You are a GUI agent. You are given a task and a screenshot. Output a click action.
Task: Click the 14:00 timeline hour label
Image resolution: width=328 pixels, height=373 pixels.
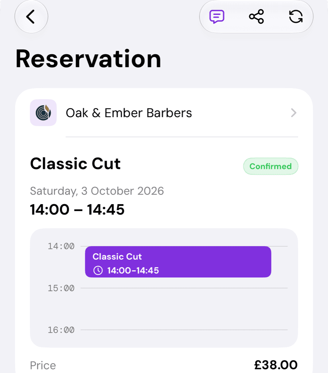click(x=61, y=246)
